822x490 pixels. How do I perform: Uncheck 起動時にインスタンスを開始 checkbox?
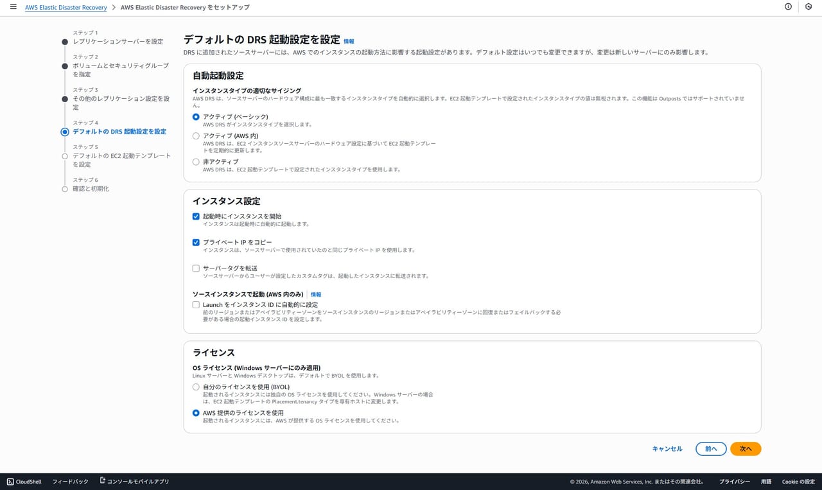197,216
